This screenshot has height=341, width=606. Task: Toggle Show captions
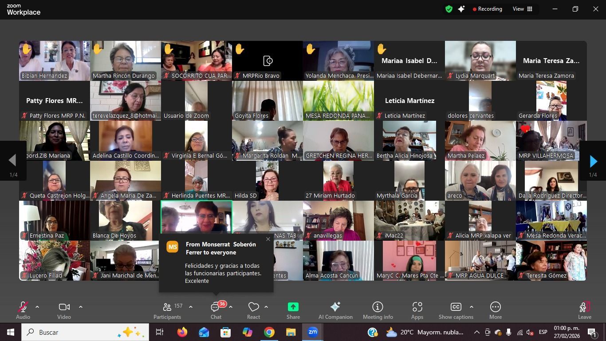[x=456, y=310]
